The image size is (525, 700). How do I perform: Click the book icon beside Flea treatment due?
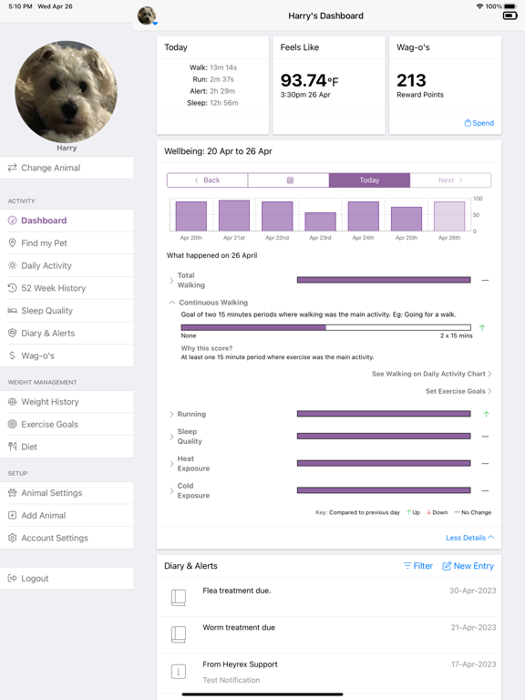(x=179, y=597)
